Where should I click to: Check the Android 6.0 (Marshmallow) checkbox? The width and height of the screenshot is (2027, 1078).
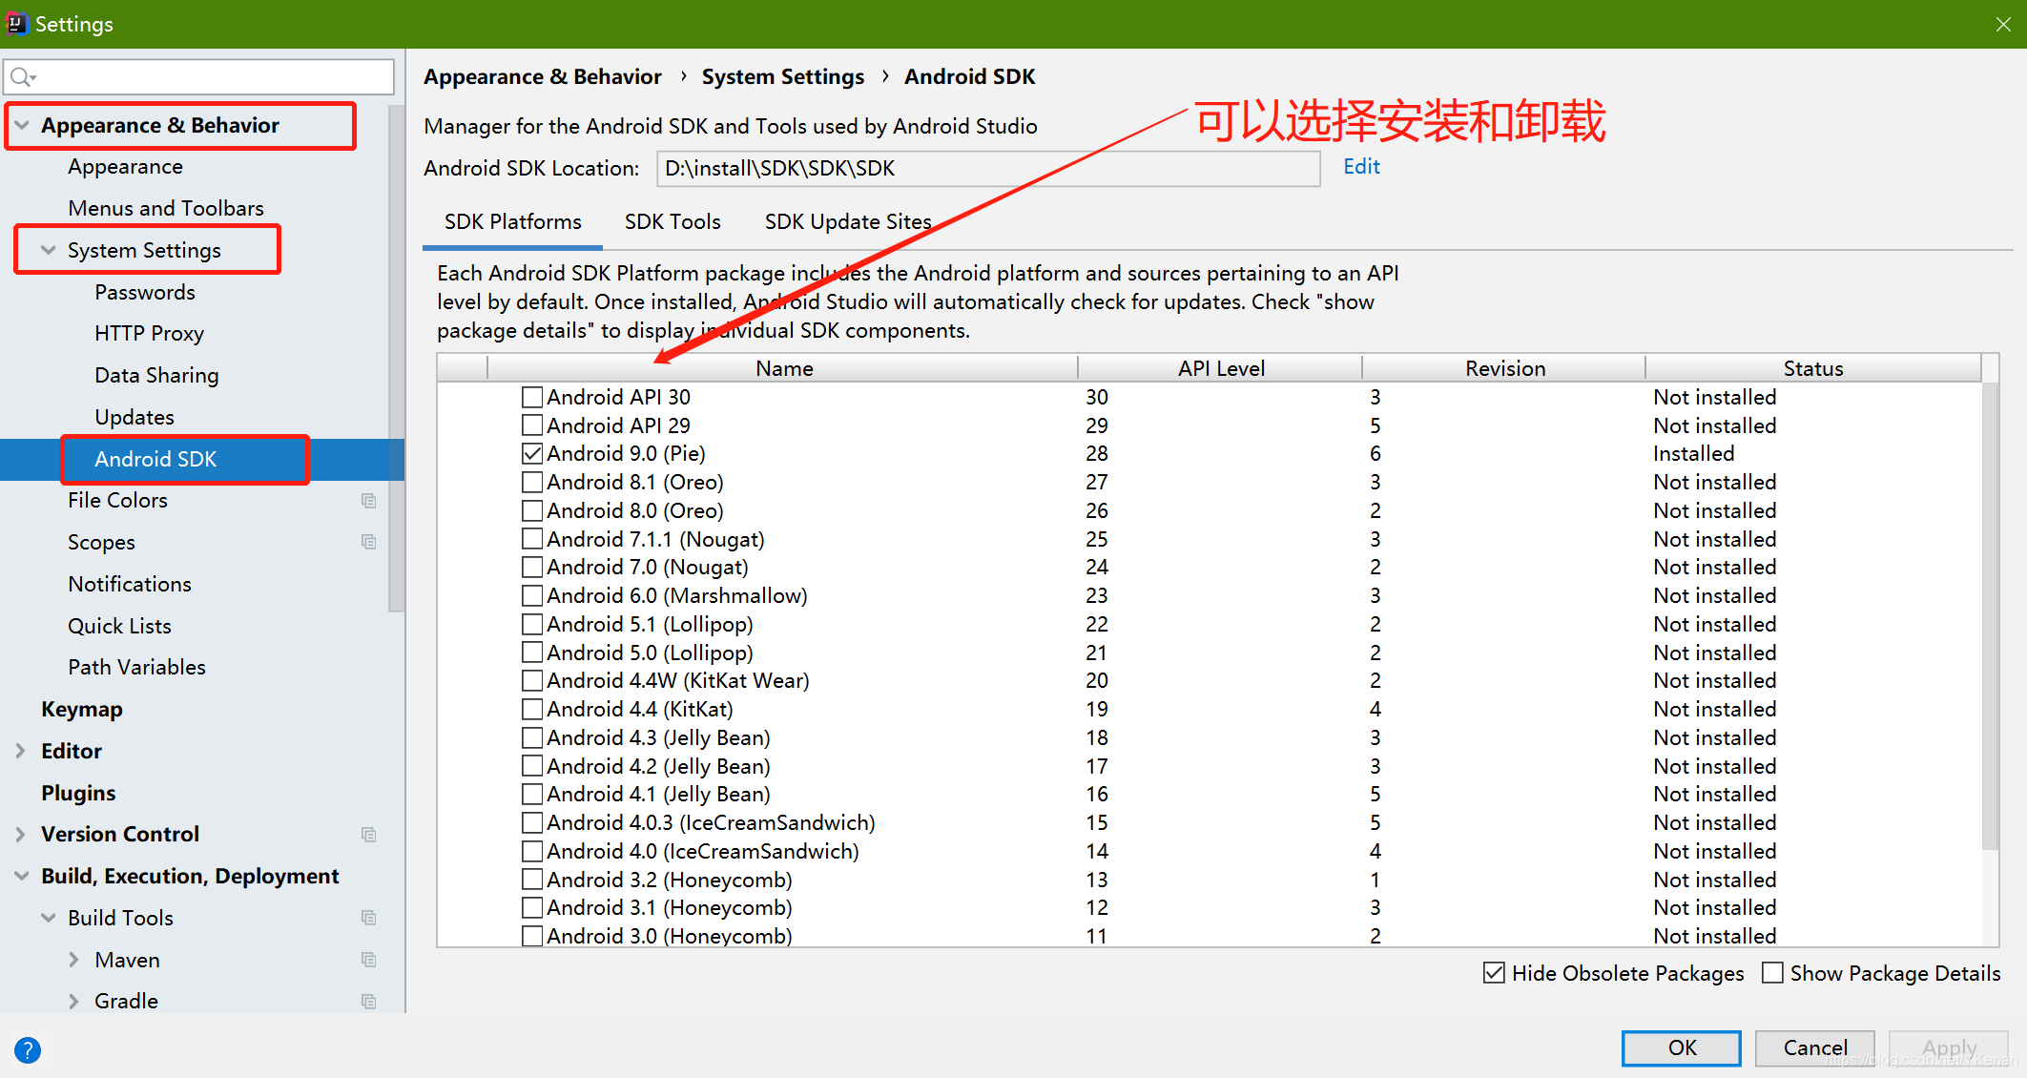532,595
